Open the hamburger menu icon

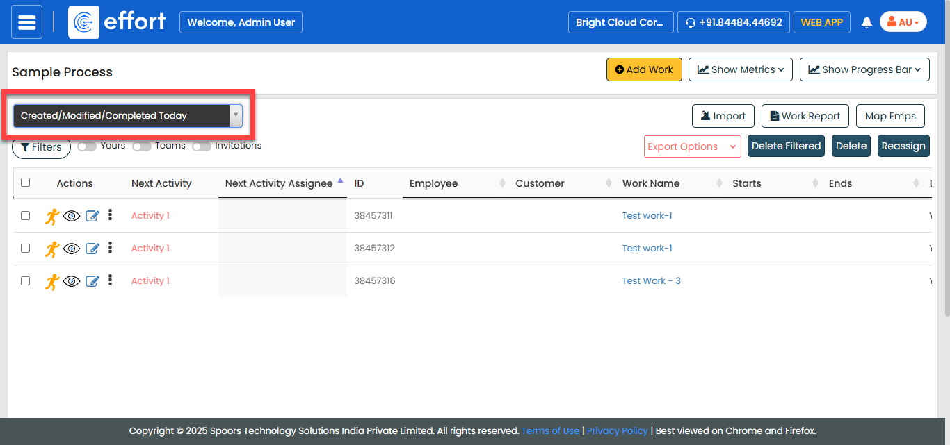click(x=26, y=22)
